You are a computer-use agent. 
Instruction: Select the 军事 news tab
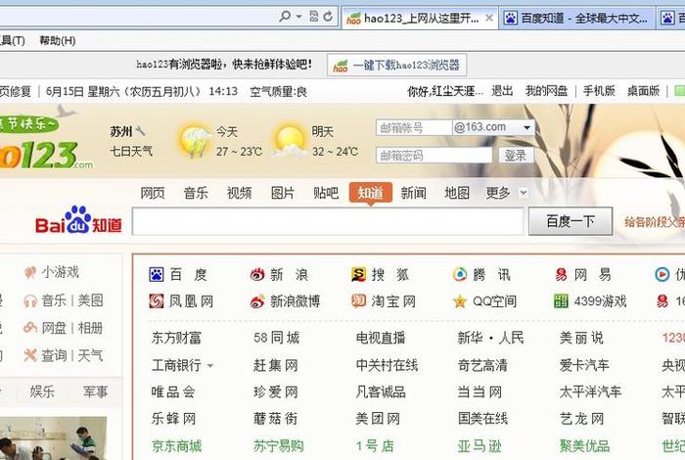tap(95, 391)
